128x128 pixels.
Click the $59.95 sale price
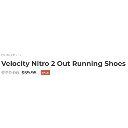[29, 73]
